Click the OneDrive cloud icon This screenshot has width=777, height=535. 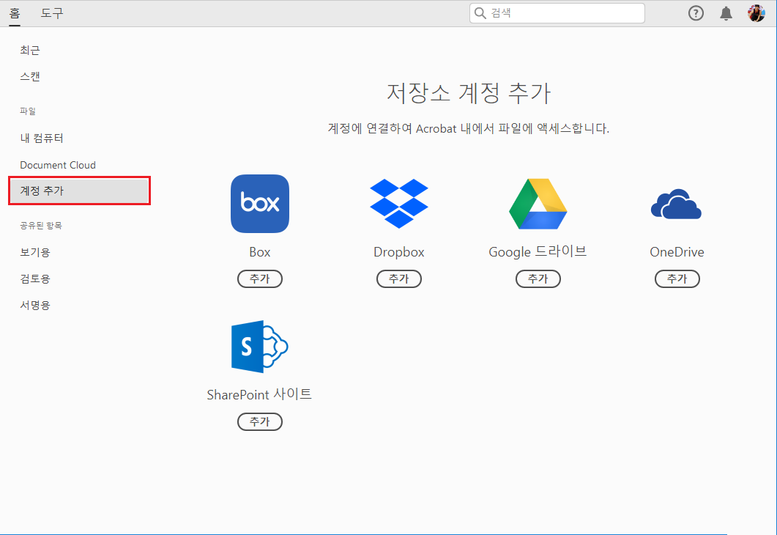click(677, 204)
